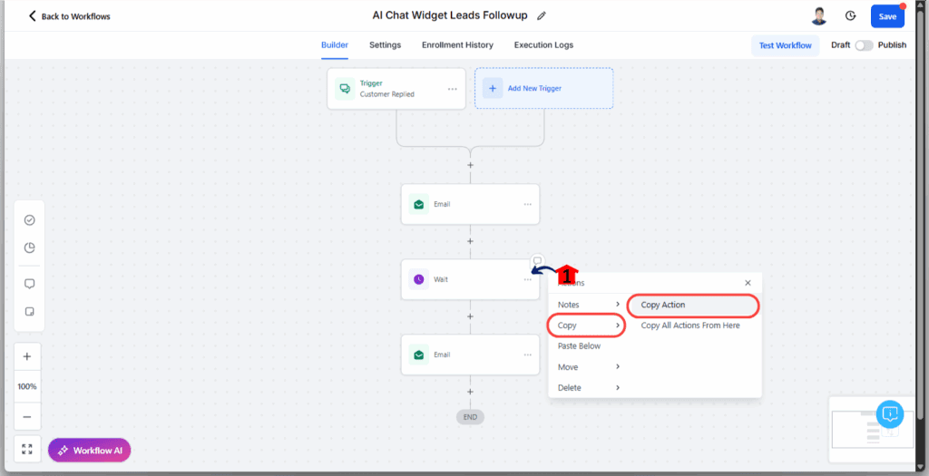Click the canvas minimap thumbnail

coord(872,431)
